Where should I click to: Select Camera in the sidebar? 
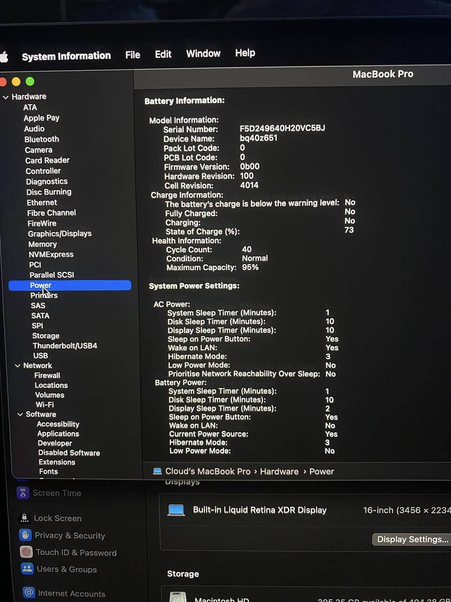tap(39, 150)
